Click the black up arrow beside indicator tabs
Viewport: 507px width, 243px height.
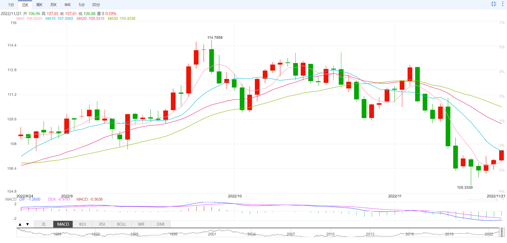20,224
